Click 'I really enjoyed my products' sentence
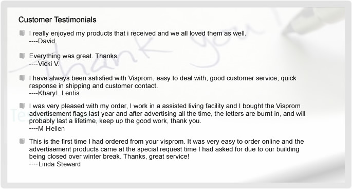352x189 pixels. (138, 33)
